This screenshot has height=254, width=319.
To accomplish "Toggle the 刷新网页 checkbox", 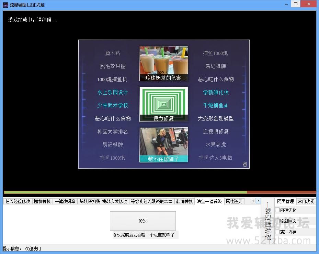I will click(x=277, y=221).
